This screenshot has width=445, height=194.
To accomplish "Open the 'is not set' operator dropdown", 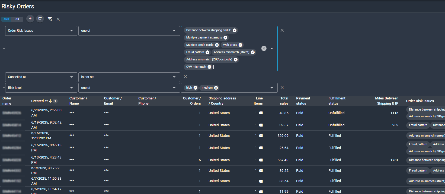I will [x=129, y=77].
